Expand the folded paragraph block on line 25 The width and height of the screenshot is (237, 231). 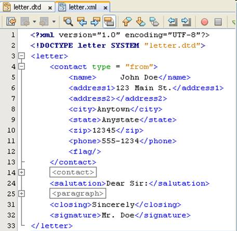(x=22, y=194)
